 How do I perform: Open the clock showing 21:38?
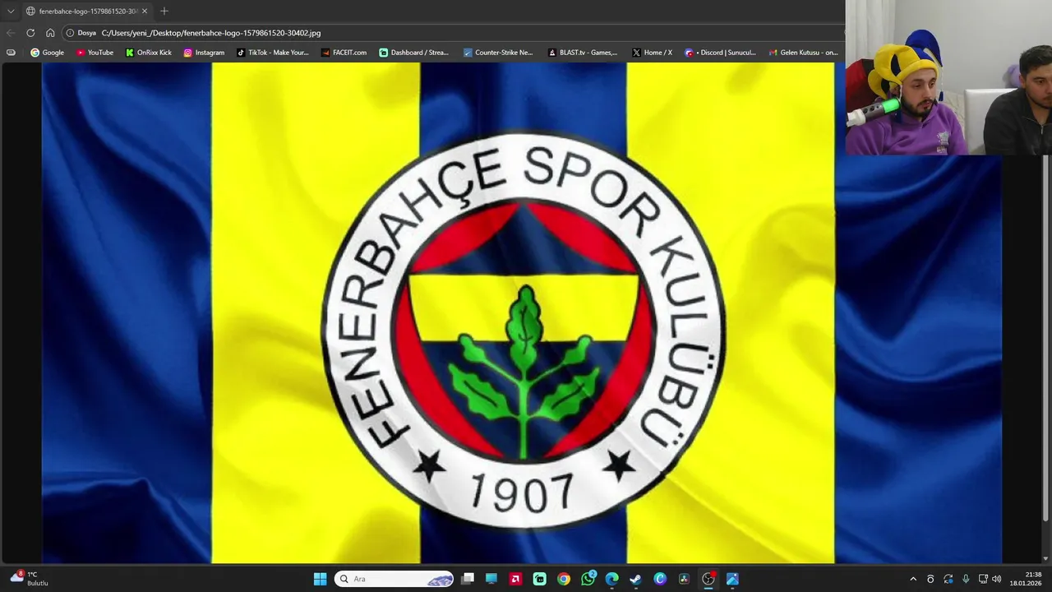point(1026,579)
